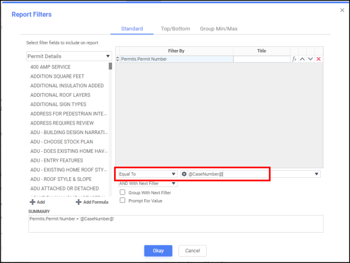
Task: Select ADU - ROOF STYLE & SLOPE field
Action: pyautogui.click(x=61, y=179)
